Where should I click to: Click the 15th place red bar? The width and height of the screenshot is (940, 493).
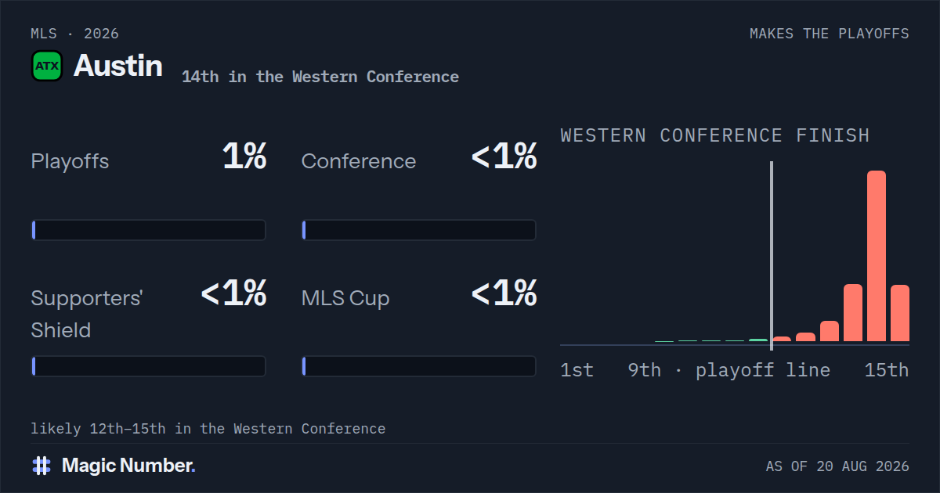point(900,313)
